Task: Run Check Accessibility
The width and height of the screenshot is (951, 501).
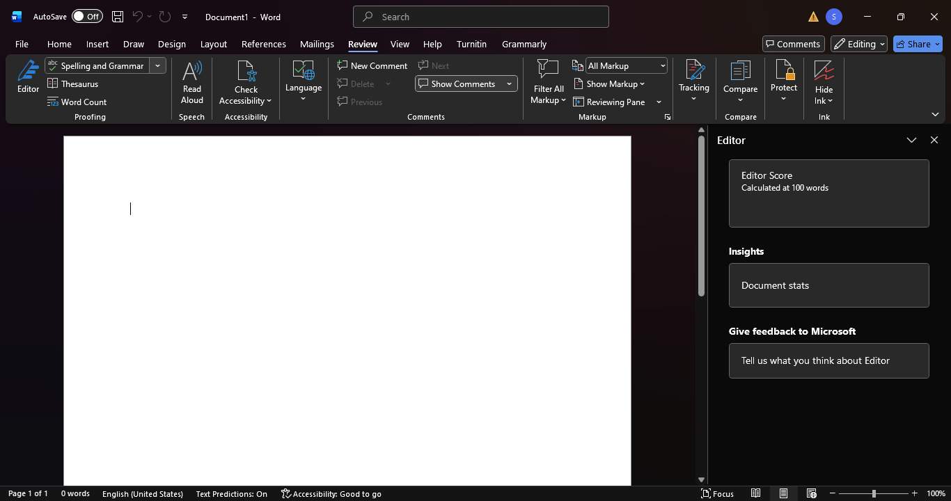Action: (x=245, y=80)
